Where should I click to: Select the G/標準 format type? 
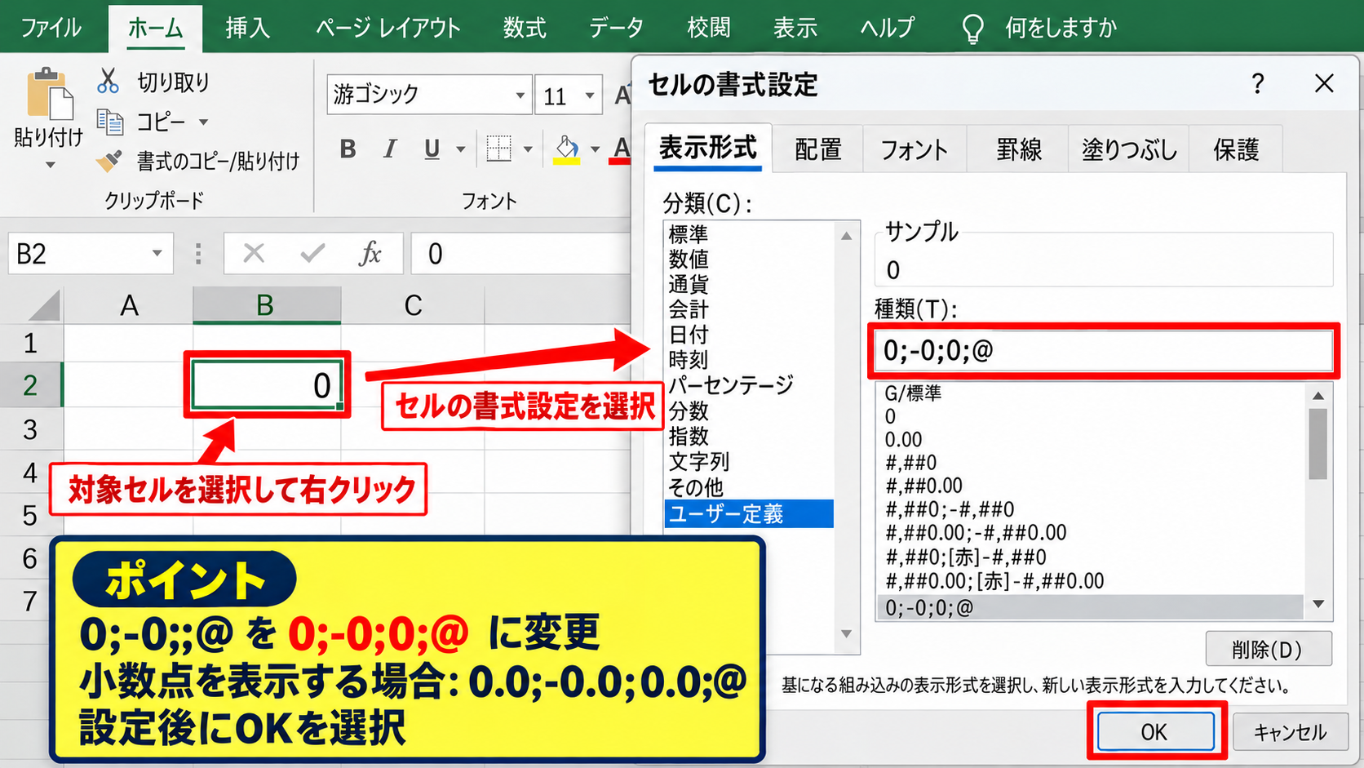point(913,393)
